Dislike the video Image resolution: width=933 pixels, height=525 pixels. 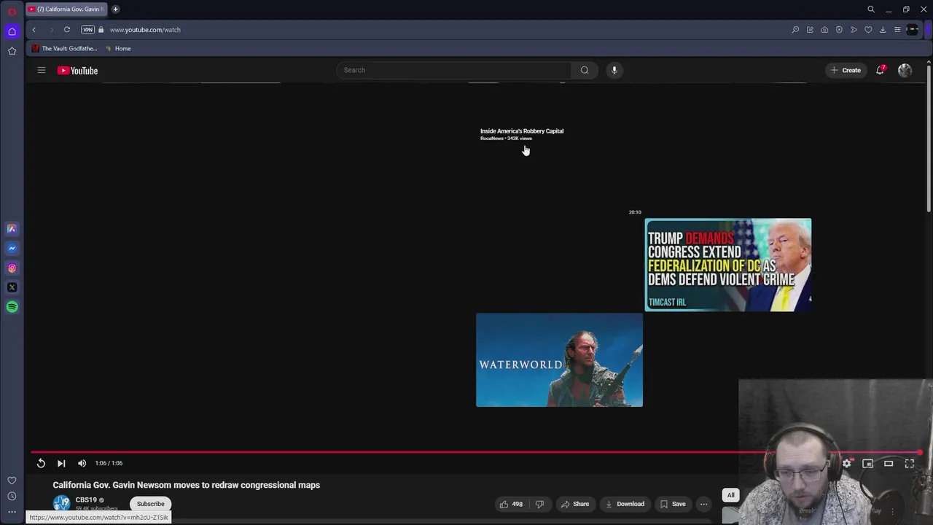(540, 504)
